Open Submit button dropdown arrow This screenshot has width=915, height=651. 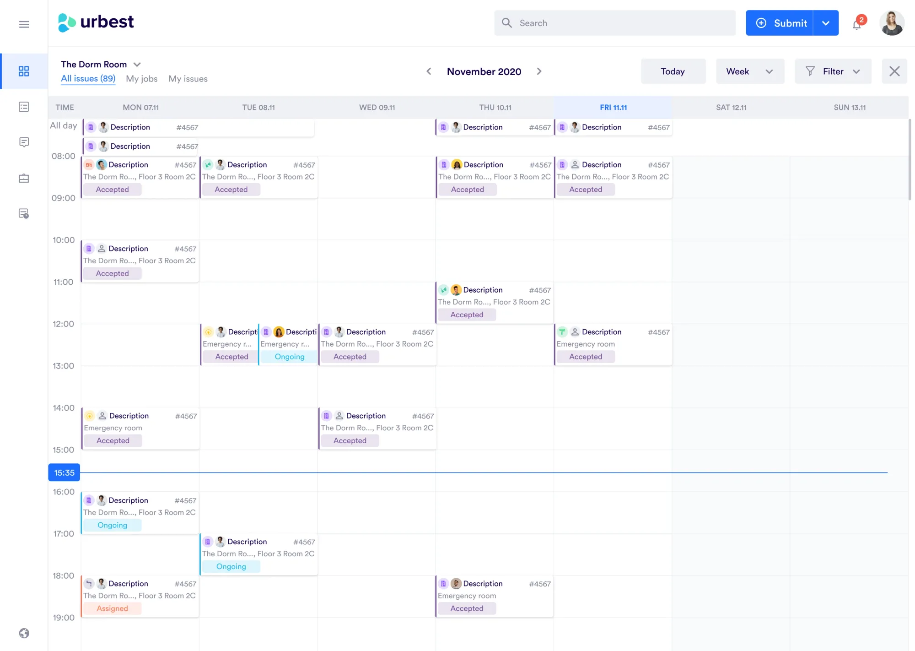(x=826, y=23)
